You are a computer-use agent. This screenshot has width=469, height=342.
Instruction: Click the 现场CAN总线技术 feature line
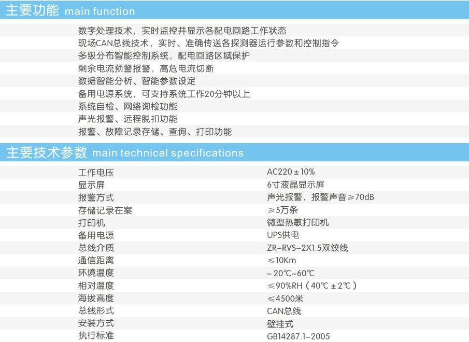point(208,44)
